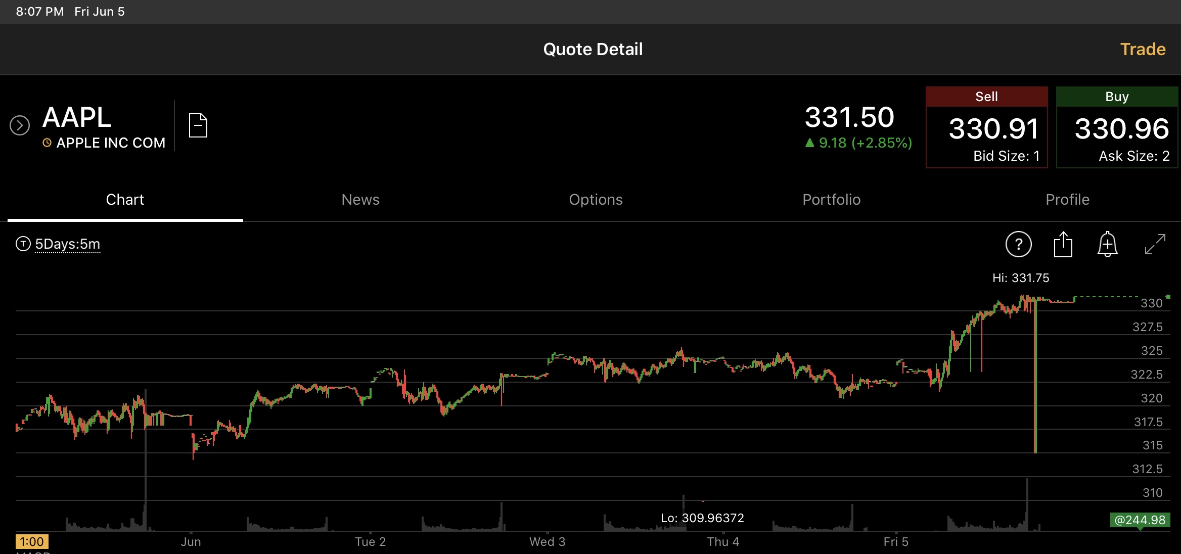Tap the circled T timeframe icon
This screenshot has height=554, width=1181.
click(x=23, y=244)
